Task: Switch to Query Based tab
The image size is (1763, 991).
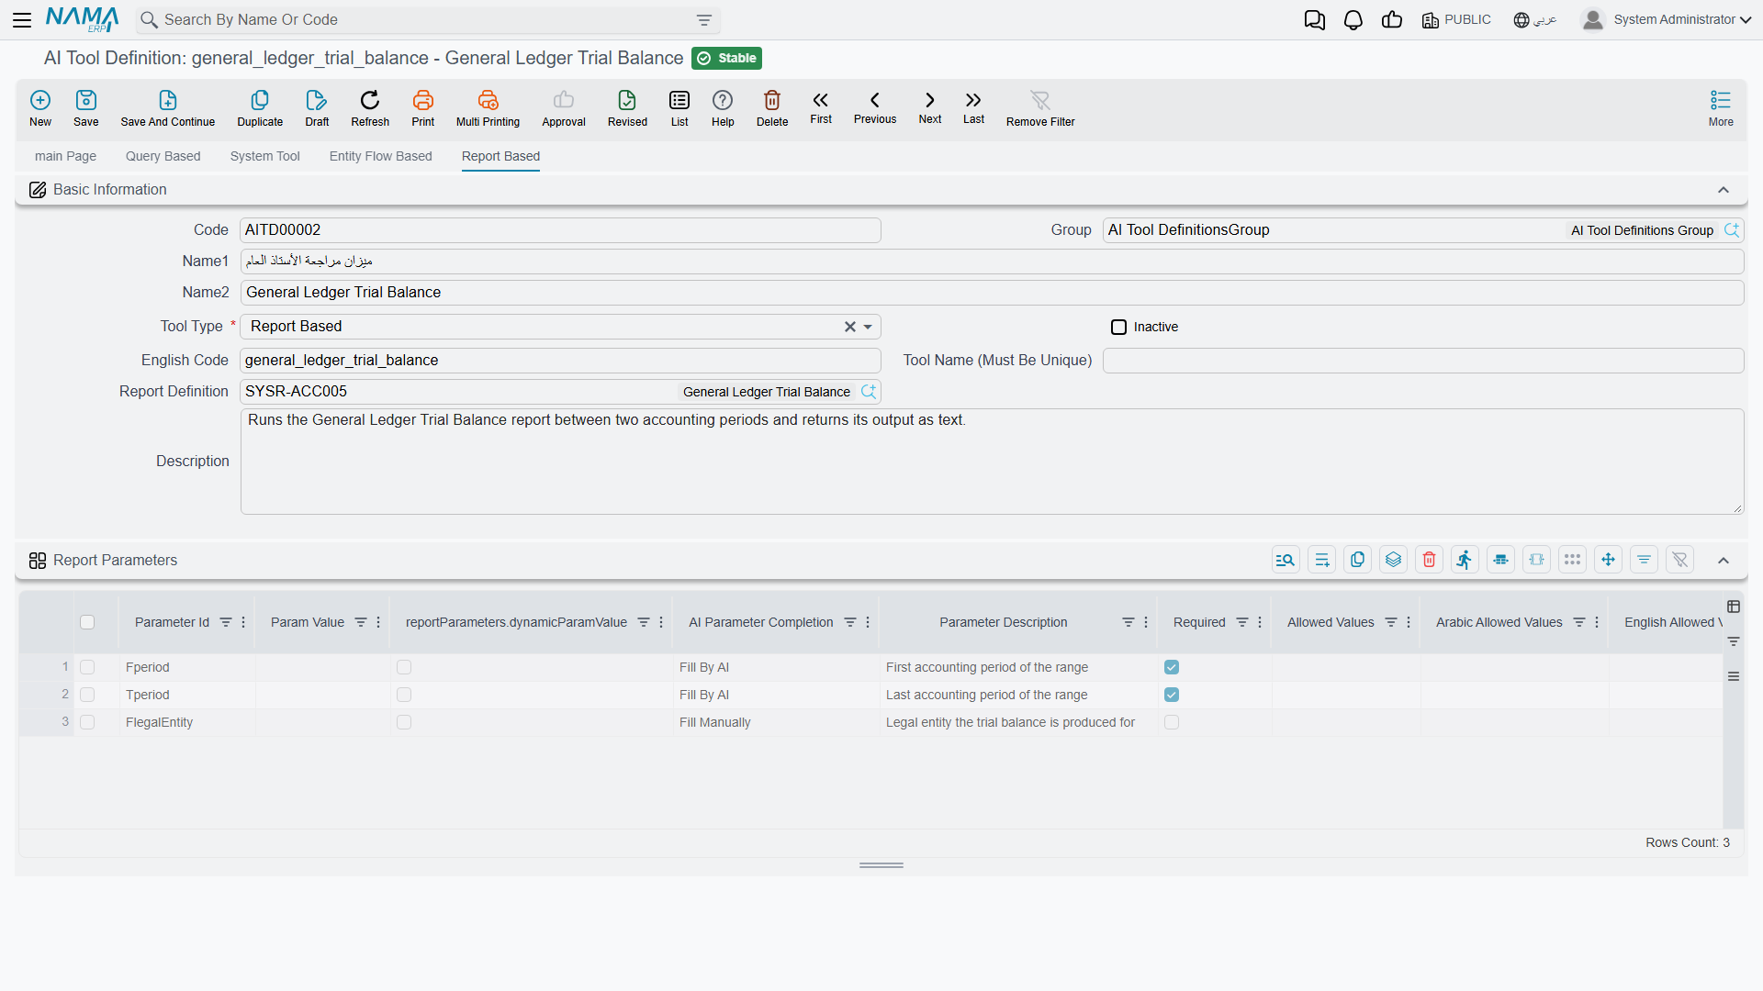Action: coord(163,156)
